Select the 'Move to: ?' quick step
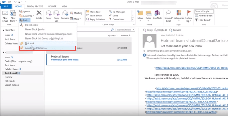Image resolution: width=228 pixels, height=116 pixels. (93, 12)
